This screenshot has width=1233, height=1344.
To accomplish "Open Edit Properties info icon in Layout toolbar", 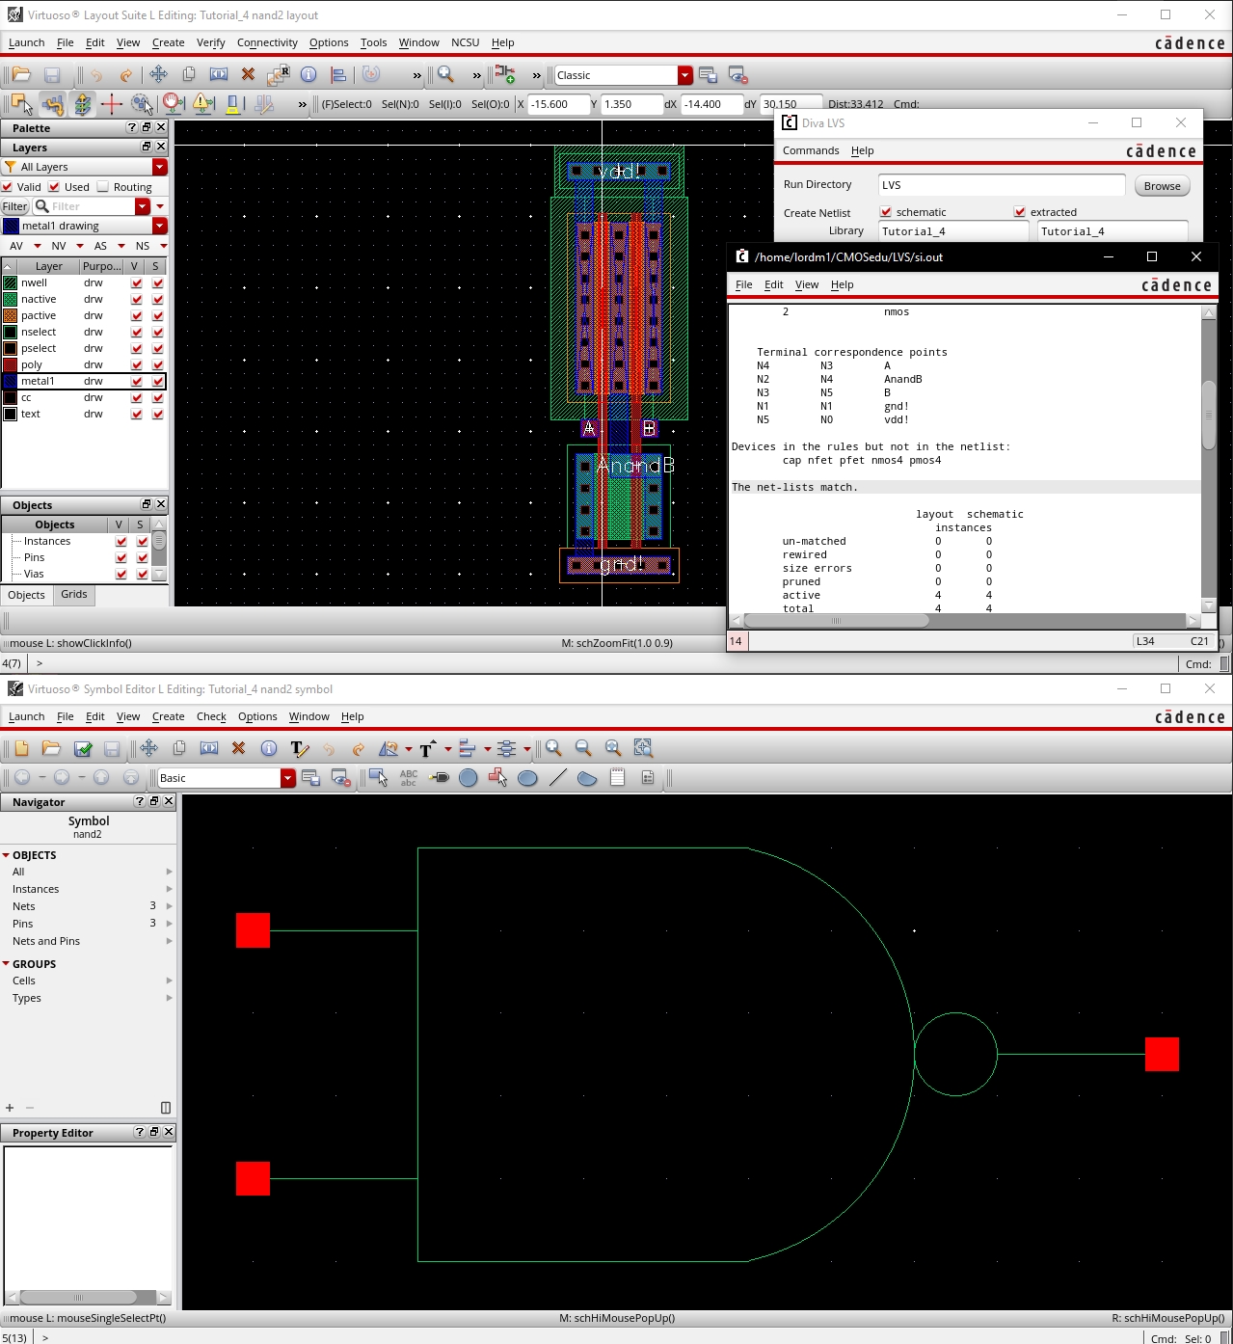I will click(x=308, y=75).
